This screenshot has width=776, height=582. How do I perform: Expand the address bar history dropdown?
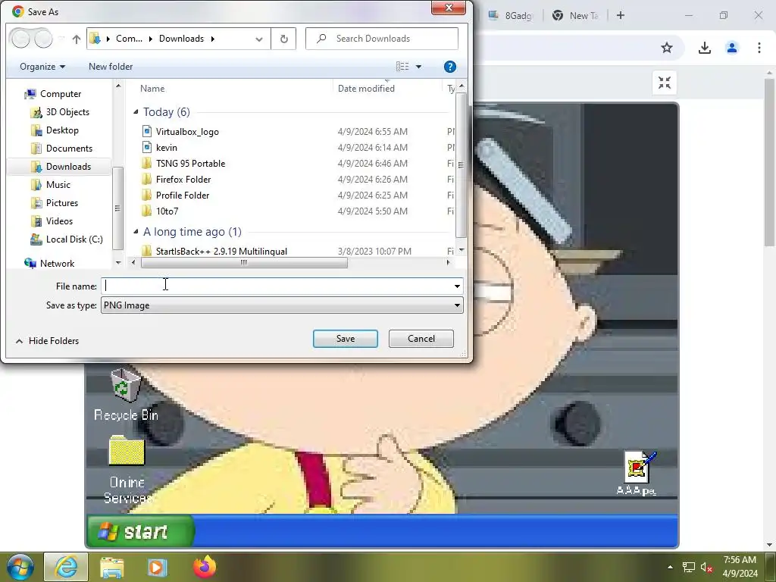(x=259, y=39)
